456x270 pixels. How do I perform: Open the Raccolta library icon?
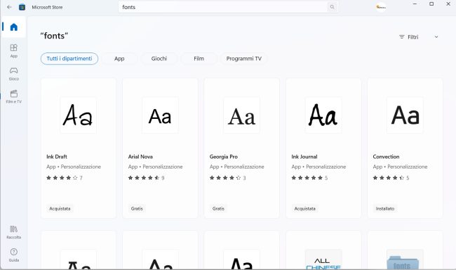[x=13, y=232]
